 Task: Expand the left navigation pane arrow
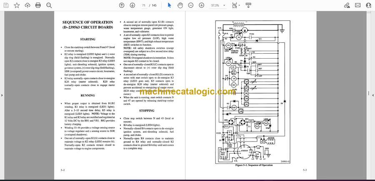click(x=2, y=95)
